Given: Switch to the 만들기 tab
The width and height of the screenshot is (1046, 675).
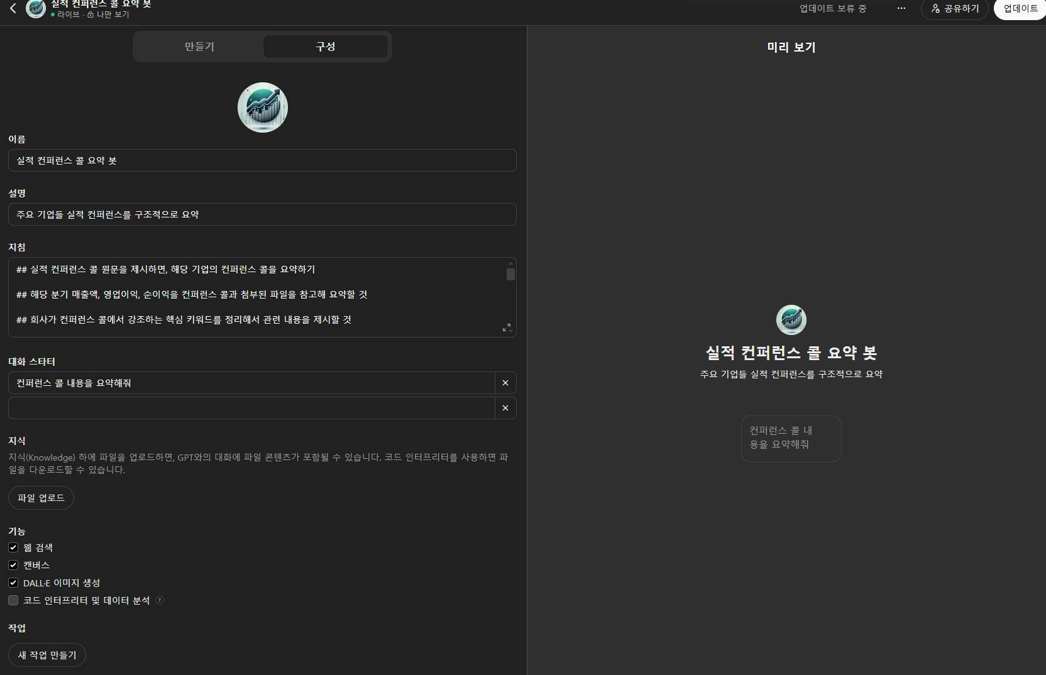Looking at the screenshot, I should [199, 47].
